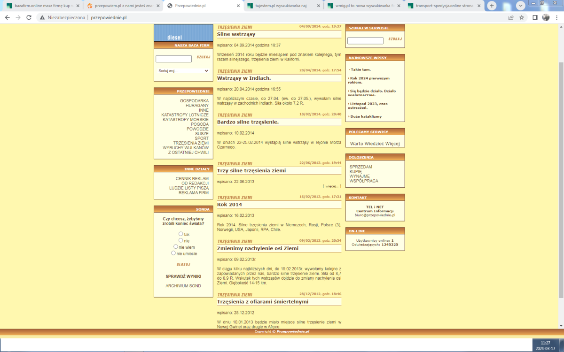Click the browser back arrow
Viewport: 564px width, 352px height.
point(7,17)
